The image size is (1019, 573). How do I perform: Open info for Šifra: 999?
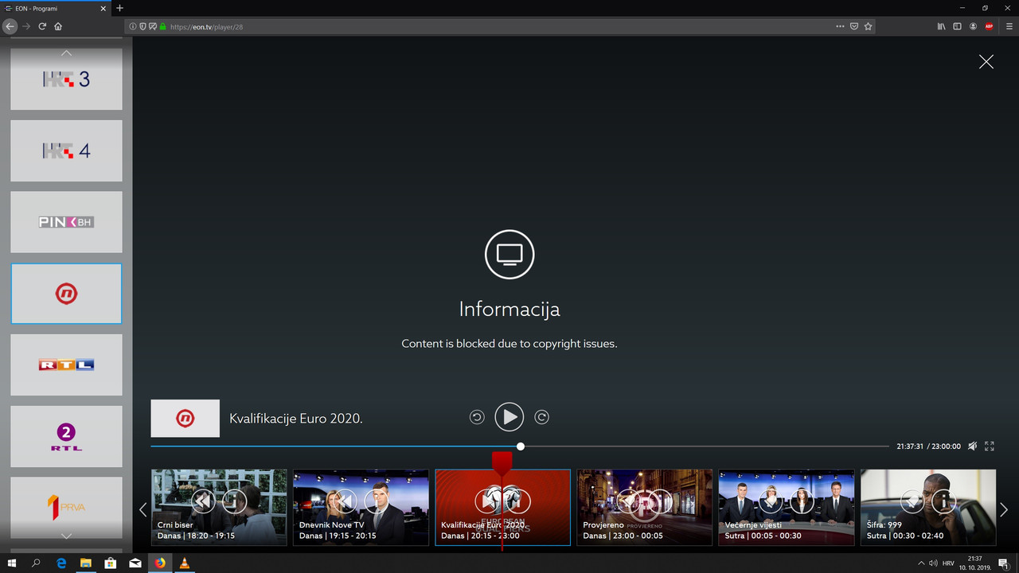tap(943, 501)
